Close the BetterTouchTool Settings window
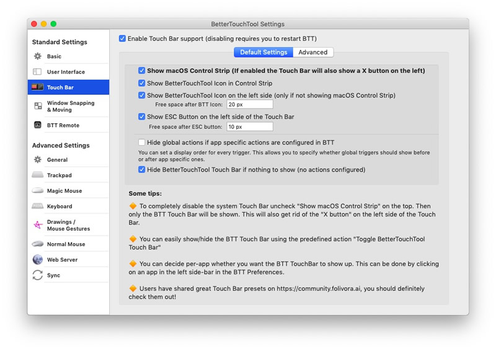 [x=34, y=24]
